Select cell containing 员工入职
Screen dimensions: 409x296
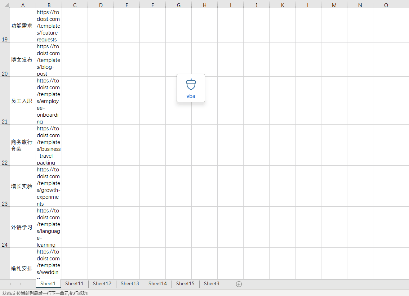point(23,101)
